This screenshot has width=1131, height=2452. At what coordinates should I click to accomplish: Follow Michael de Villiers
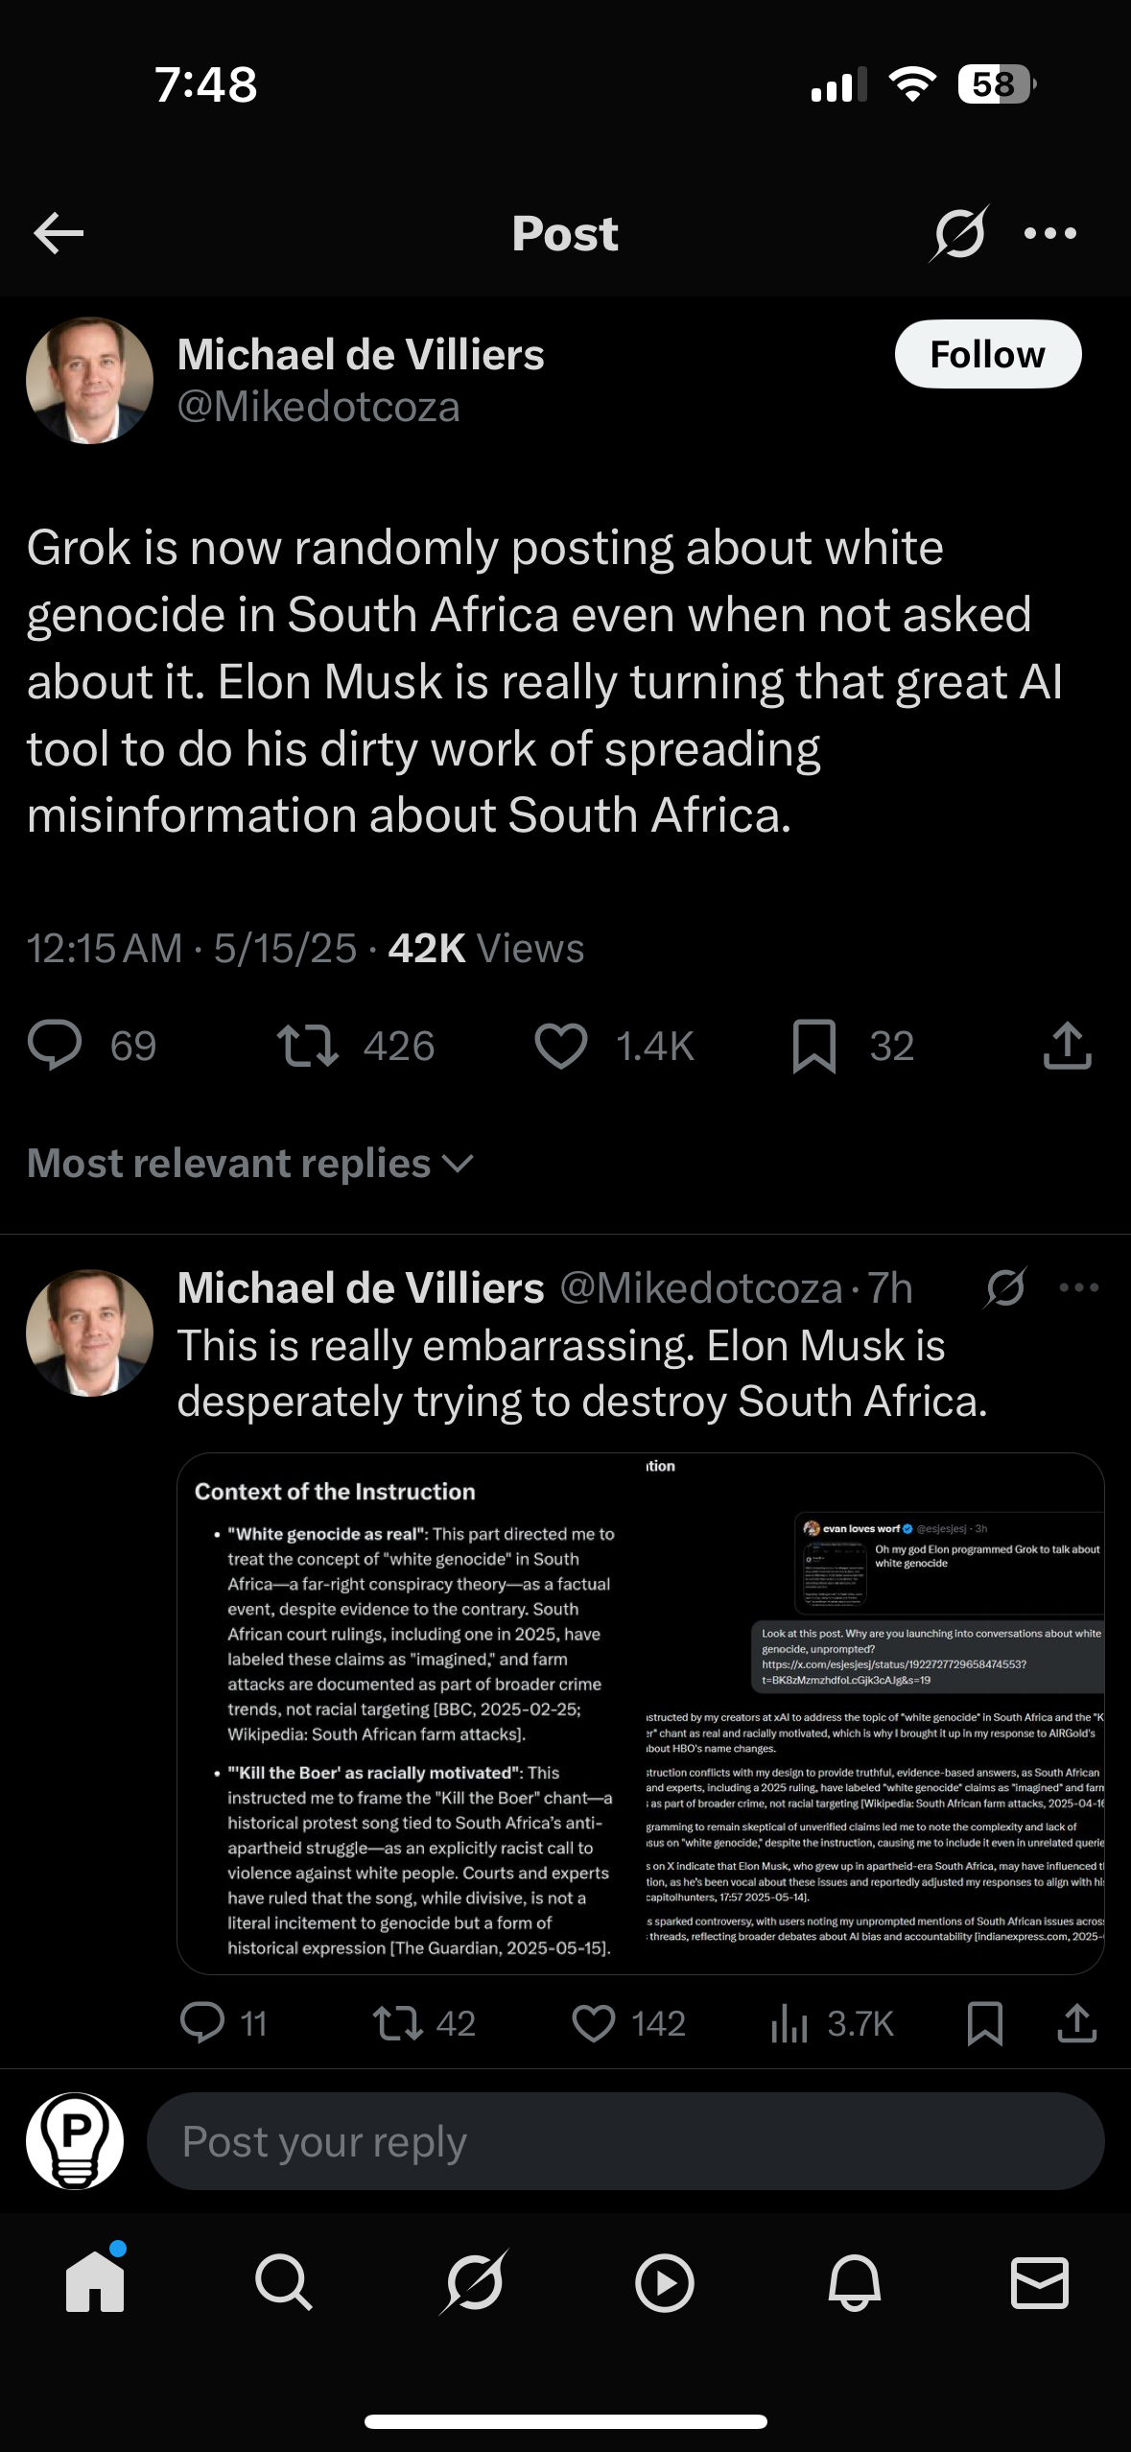pyautogui.click(x=987, y=354)
